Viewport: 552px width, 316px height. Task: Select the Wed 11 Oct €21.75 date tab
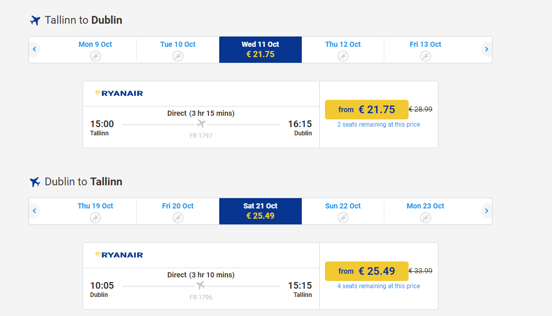(x=261, y=50)
